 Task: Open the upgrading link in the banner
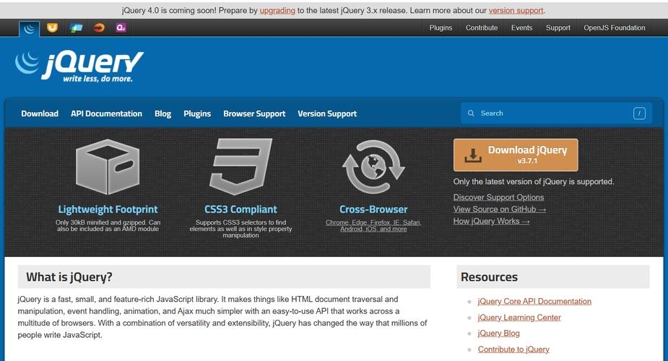[277, 11]
